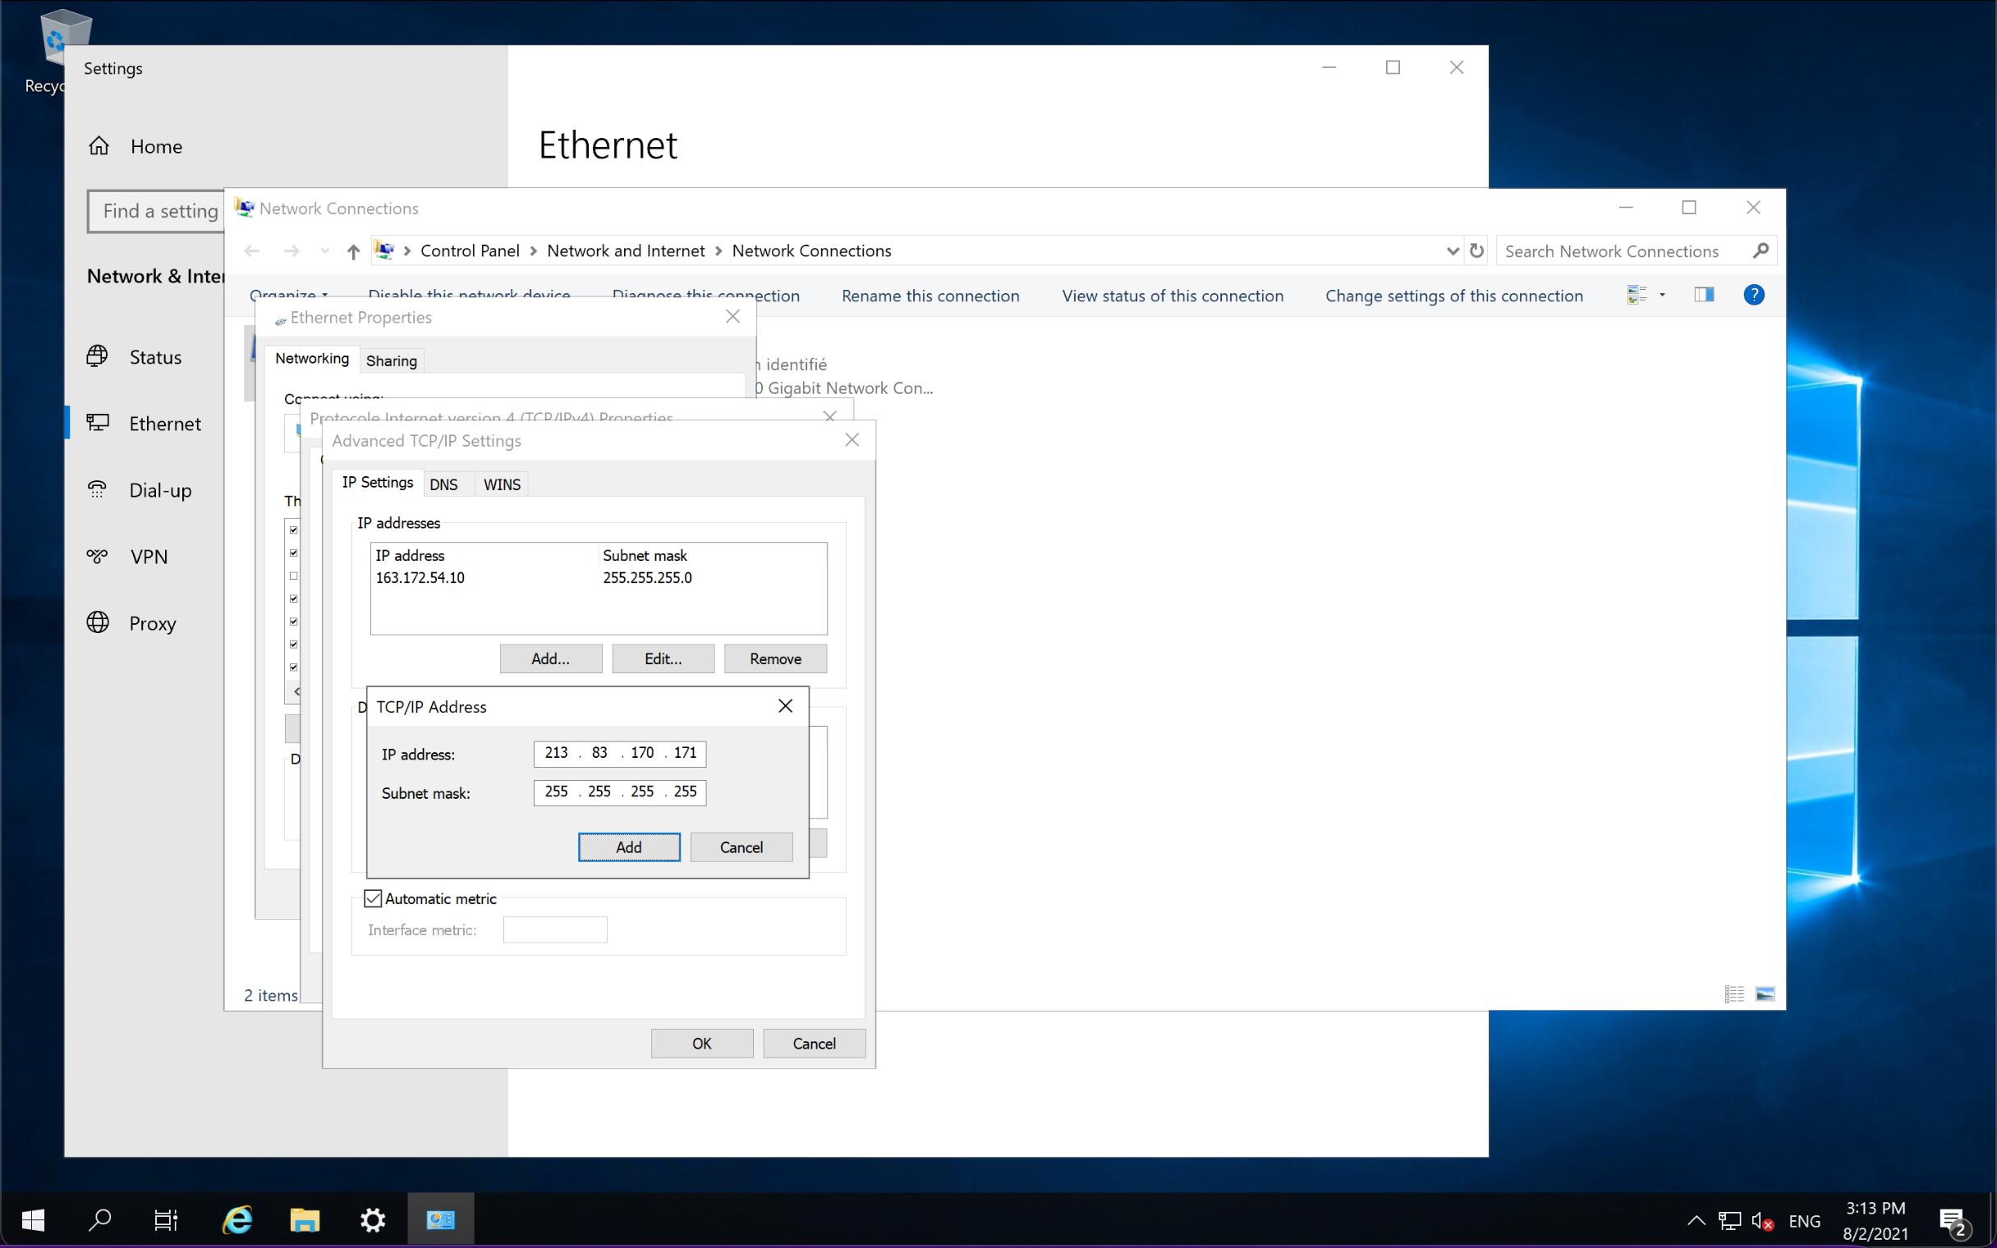This screenshot has width=1997, height=1248.
Task: Switch to the DNS tab
Action: pyautogui.click(x=444, y=484)
